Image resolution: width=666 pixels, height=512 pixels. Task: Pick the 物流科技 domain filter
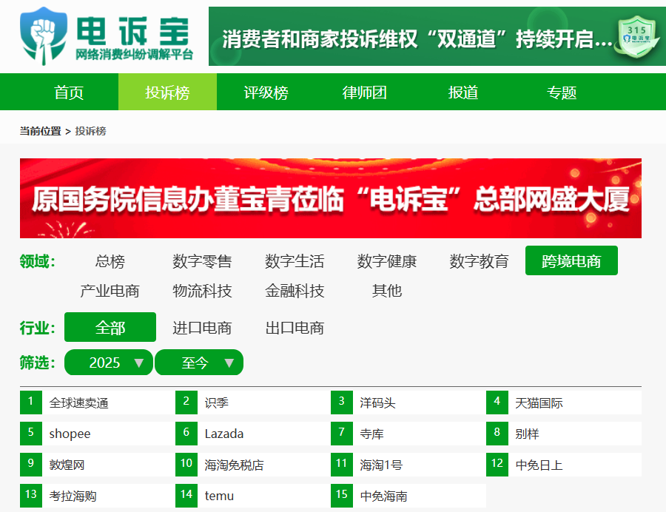click(x=202, y=291)
